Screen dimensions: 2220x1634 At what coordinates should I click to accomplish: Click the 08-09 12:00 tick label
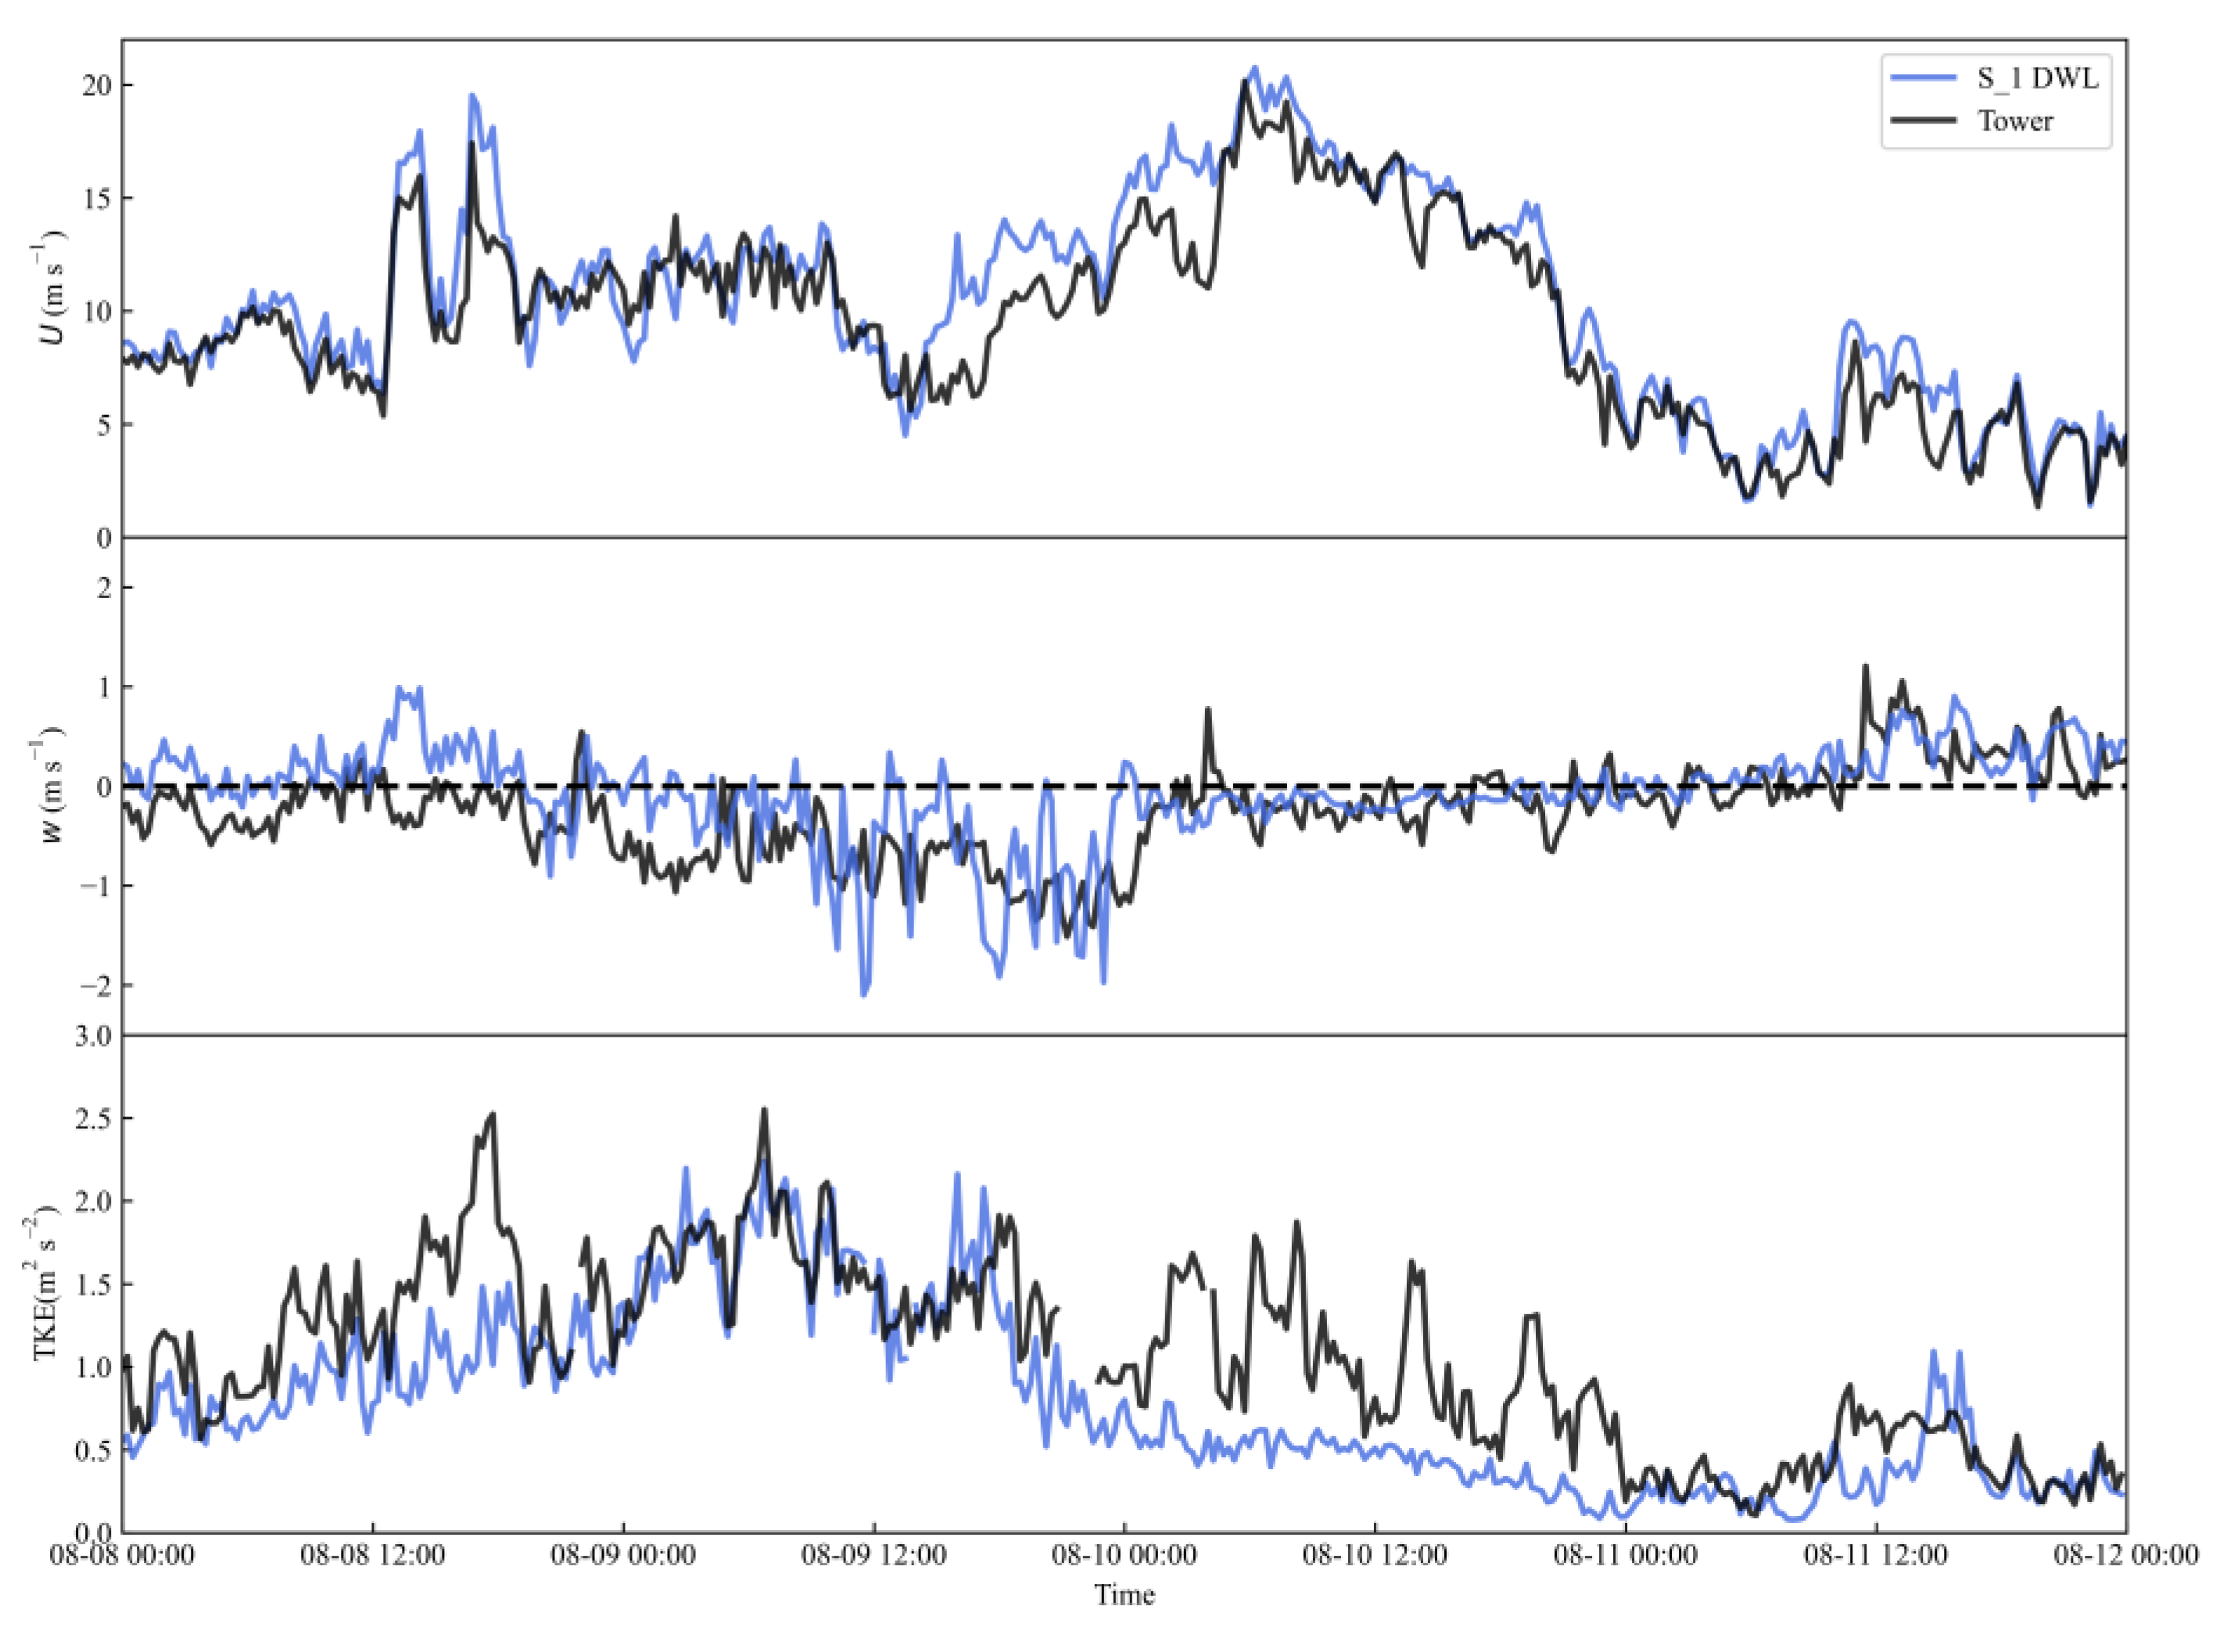coord(873,1555)
